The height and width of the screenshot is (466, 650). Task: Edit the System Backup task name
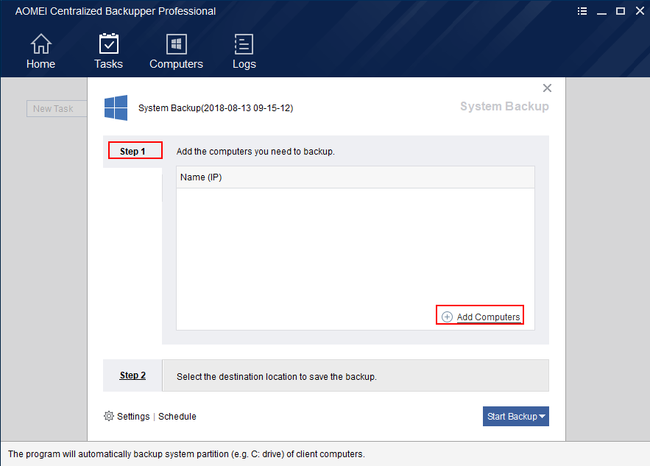coord(216,108)
